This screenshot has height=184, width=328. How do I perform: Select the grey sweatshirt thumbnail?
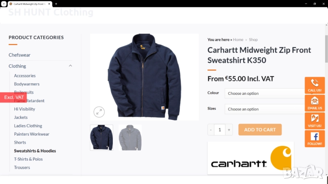[x=130, y=138]
